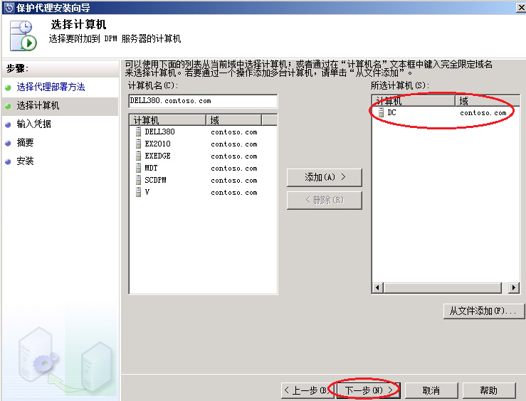Click green bullet beside 选择代理部署方法
The width and height of the screenshot is (526, 401).
(8, 87)
